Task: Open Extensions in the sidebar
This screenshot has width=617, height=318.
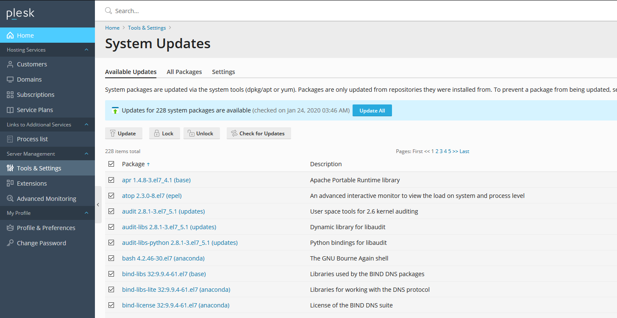Action: (x=47, y=184)
